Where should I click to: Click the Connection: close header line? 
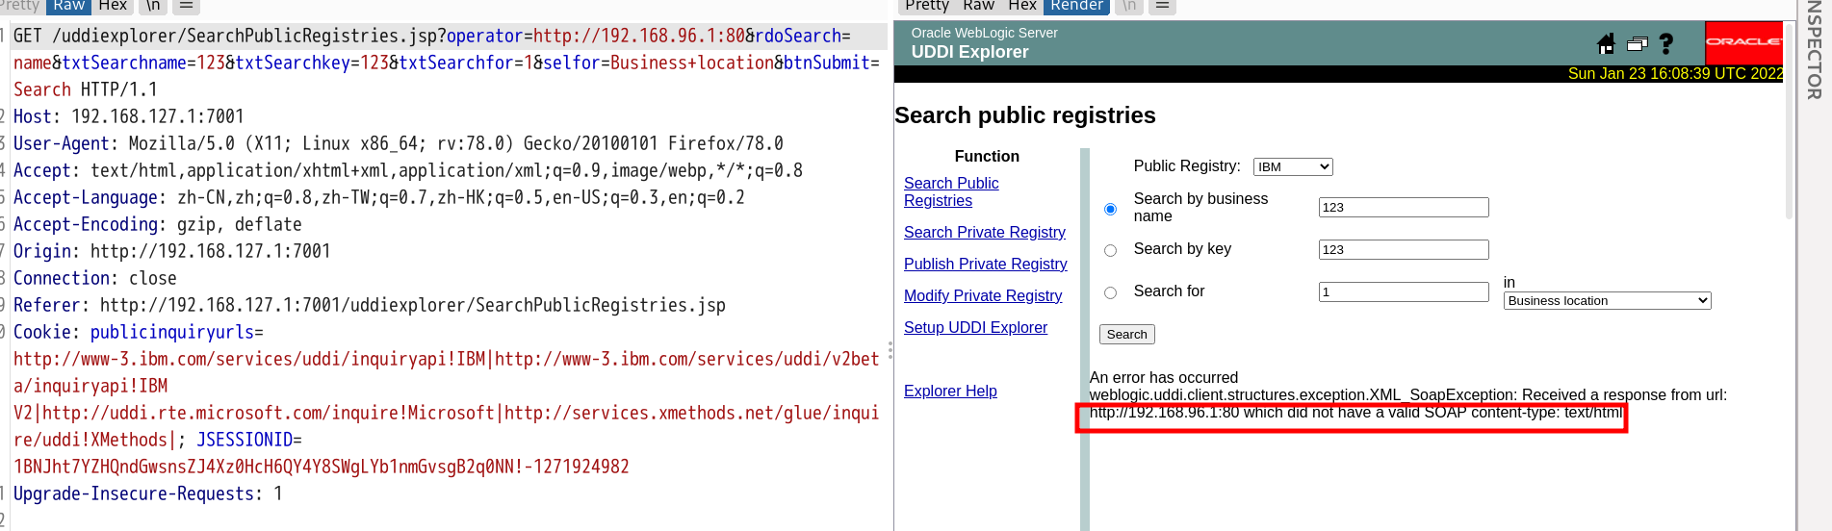coord(95,278)
